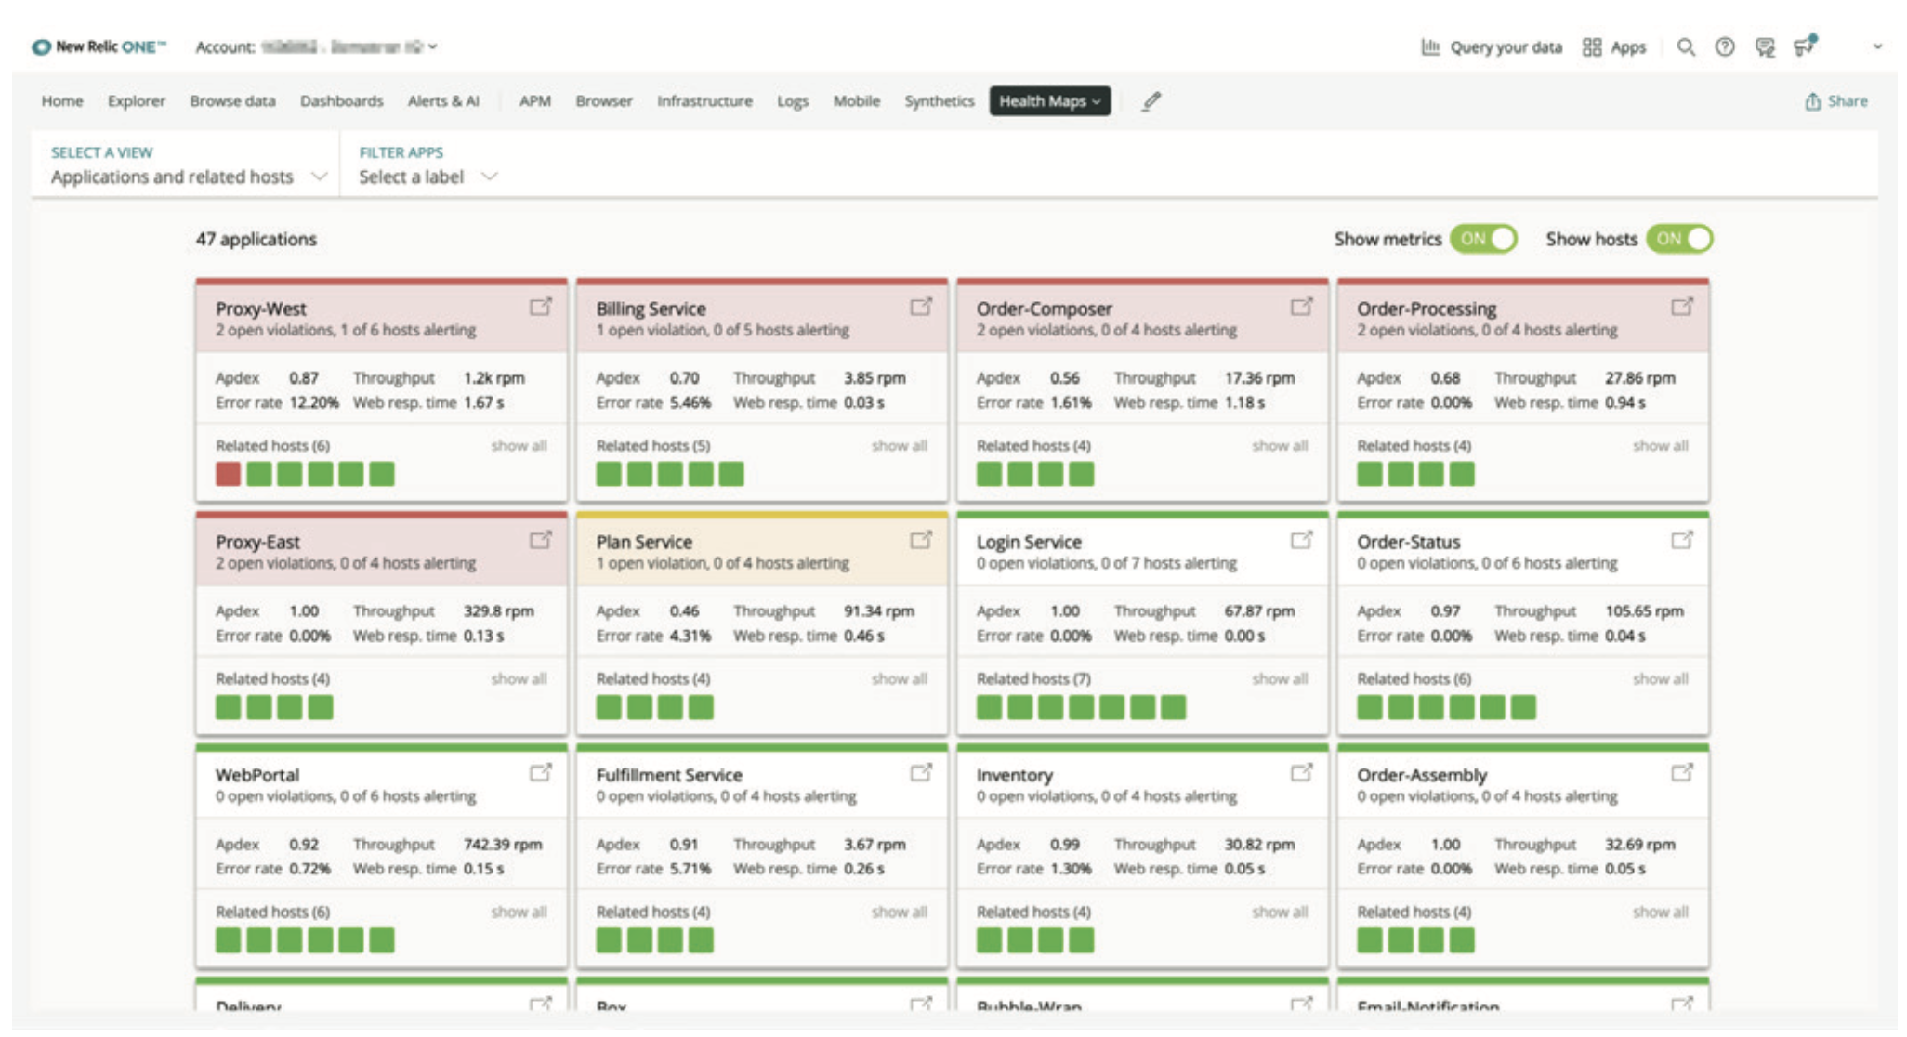The height and width of the screenshot is (1037, 1907).
Task: Click the pencil edit navigation icon
Action: 1151,101
